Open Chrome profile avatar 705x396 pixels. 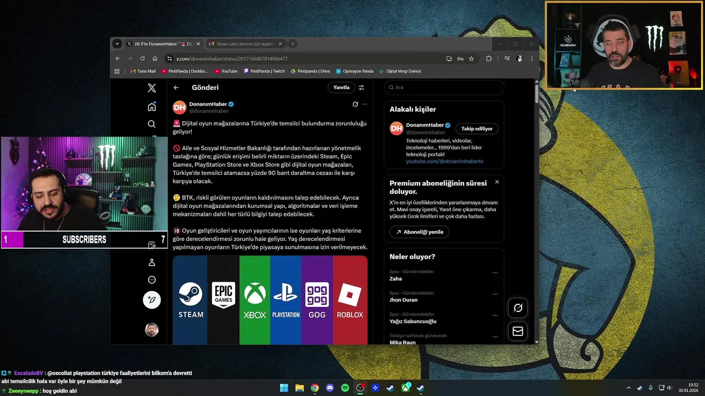point(519,58)
